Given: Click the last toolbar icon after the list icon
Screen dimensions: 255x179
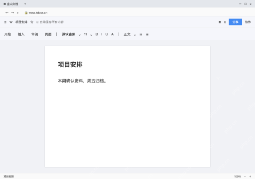Looking at the screenshot, I should pyautogui.click(x=147, y=34).
